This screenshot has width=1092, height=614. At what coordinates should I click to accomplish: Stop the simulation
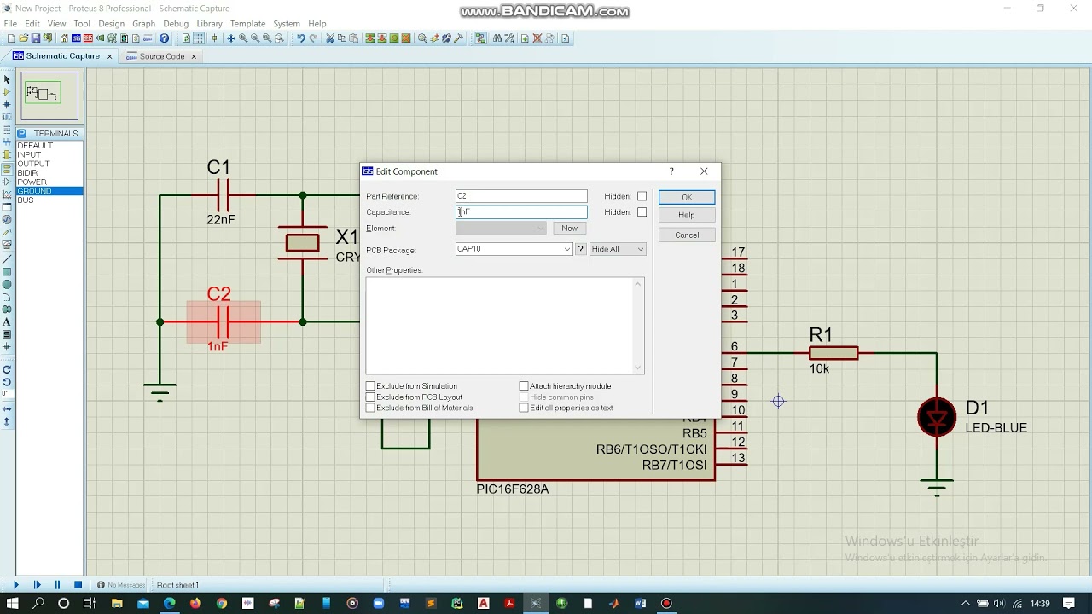(78, 585)
